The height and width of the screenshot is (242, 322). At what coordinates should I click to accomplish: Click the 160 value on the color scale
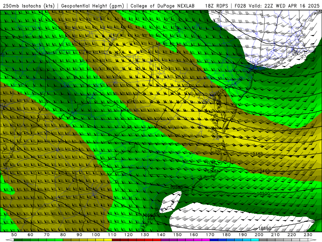(x=194, y=235)
